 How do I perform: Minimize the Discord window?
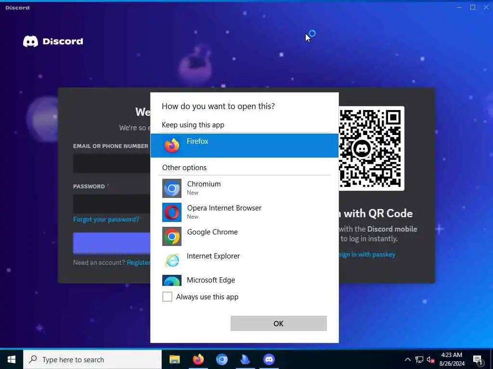click(459, 7)
